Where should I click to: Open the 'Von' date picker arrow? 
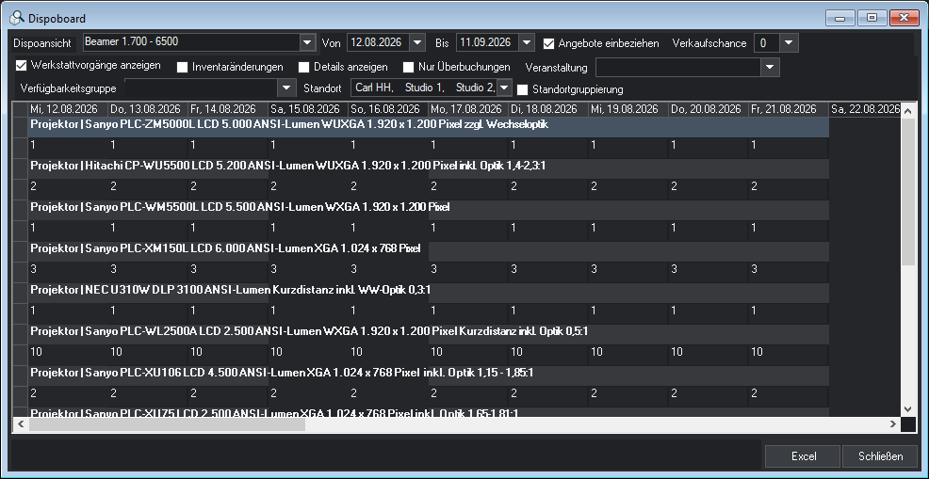(417, 42)
